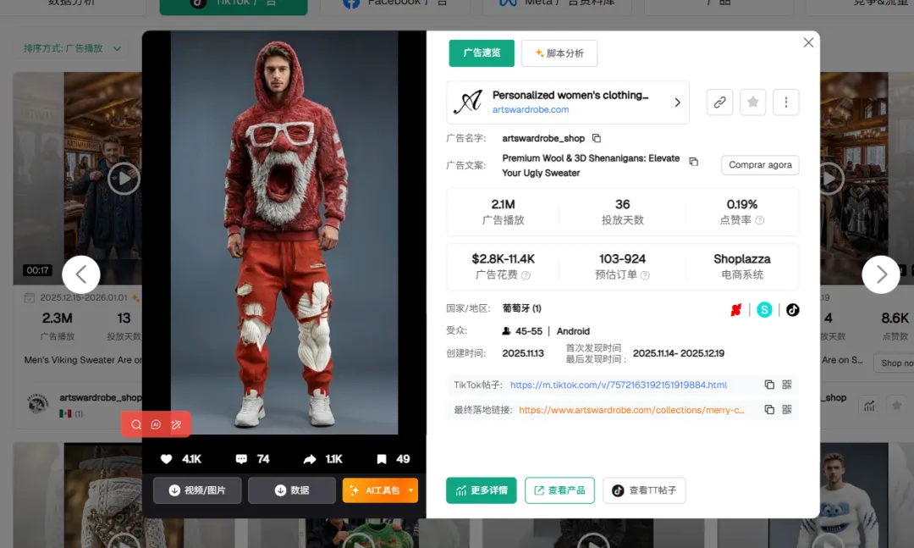Open the TikTok post URL link
Image resolution: width=914 pixels, height=548 pixels.
coord(619,385)
